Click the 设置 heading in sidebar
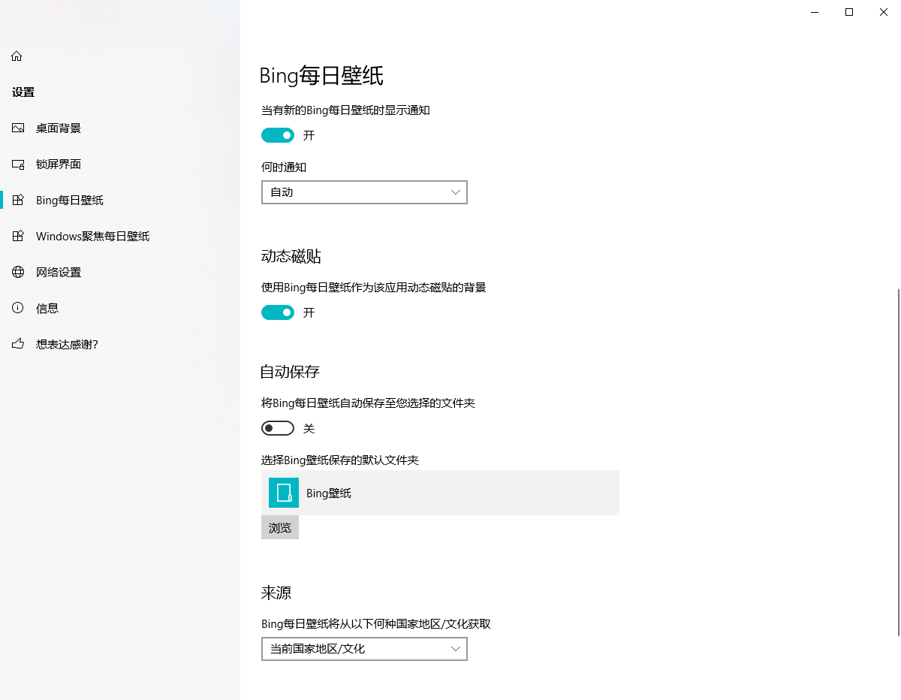The width and height of the screenshot is (901, 700). coord(23,92)
